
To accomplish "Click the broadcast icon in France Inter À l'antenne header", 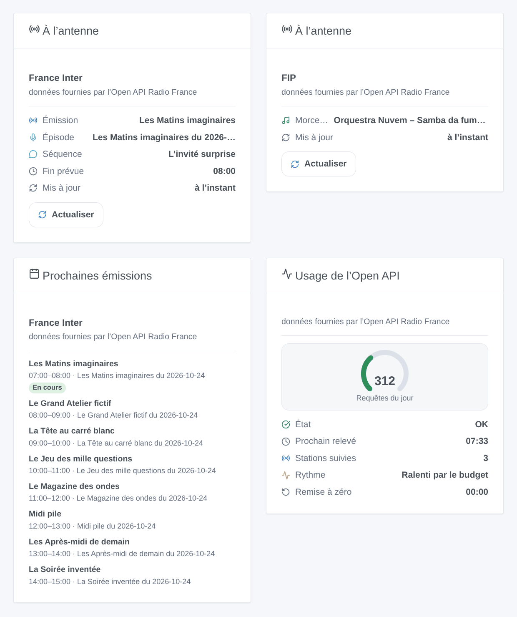I will tap(34, 29).
